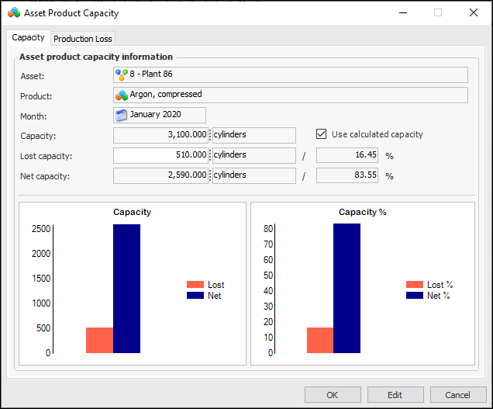Click the Lost capacity value field

click(x=161, y=155)
